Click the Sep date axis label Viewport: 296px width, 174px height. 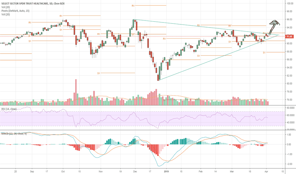32,171
